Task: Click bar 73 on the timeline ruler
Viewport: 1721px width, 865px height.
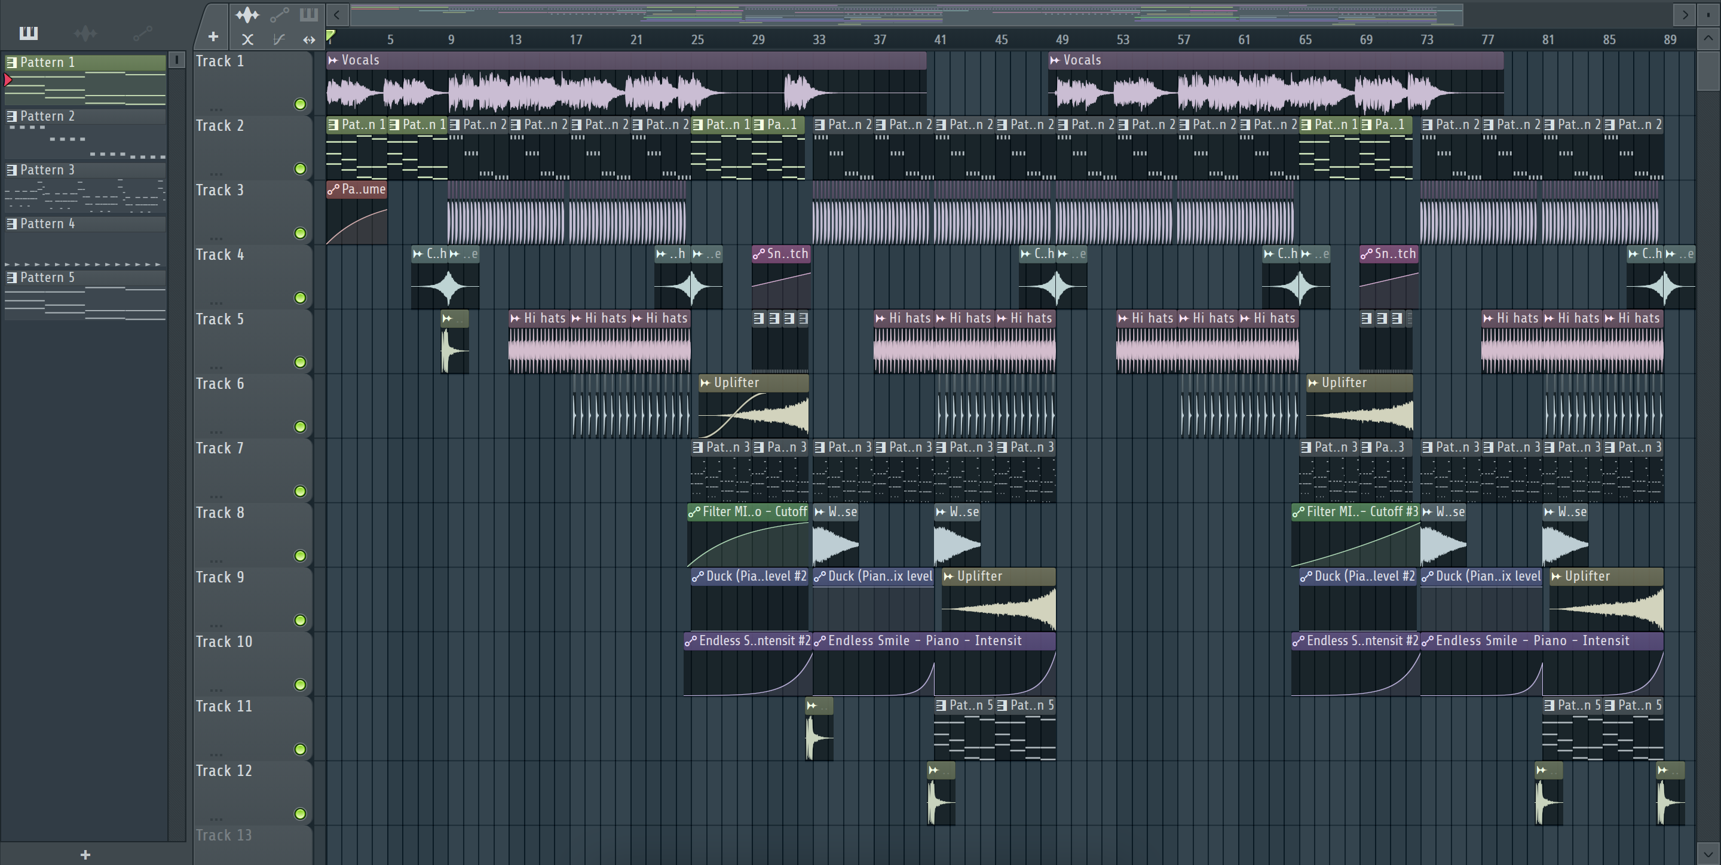Action: click(x=1426, y=39)
